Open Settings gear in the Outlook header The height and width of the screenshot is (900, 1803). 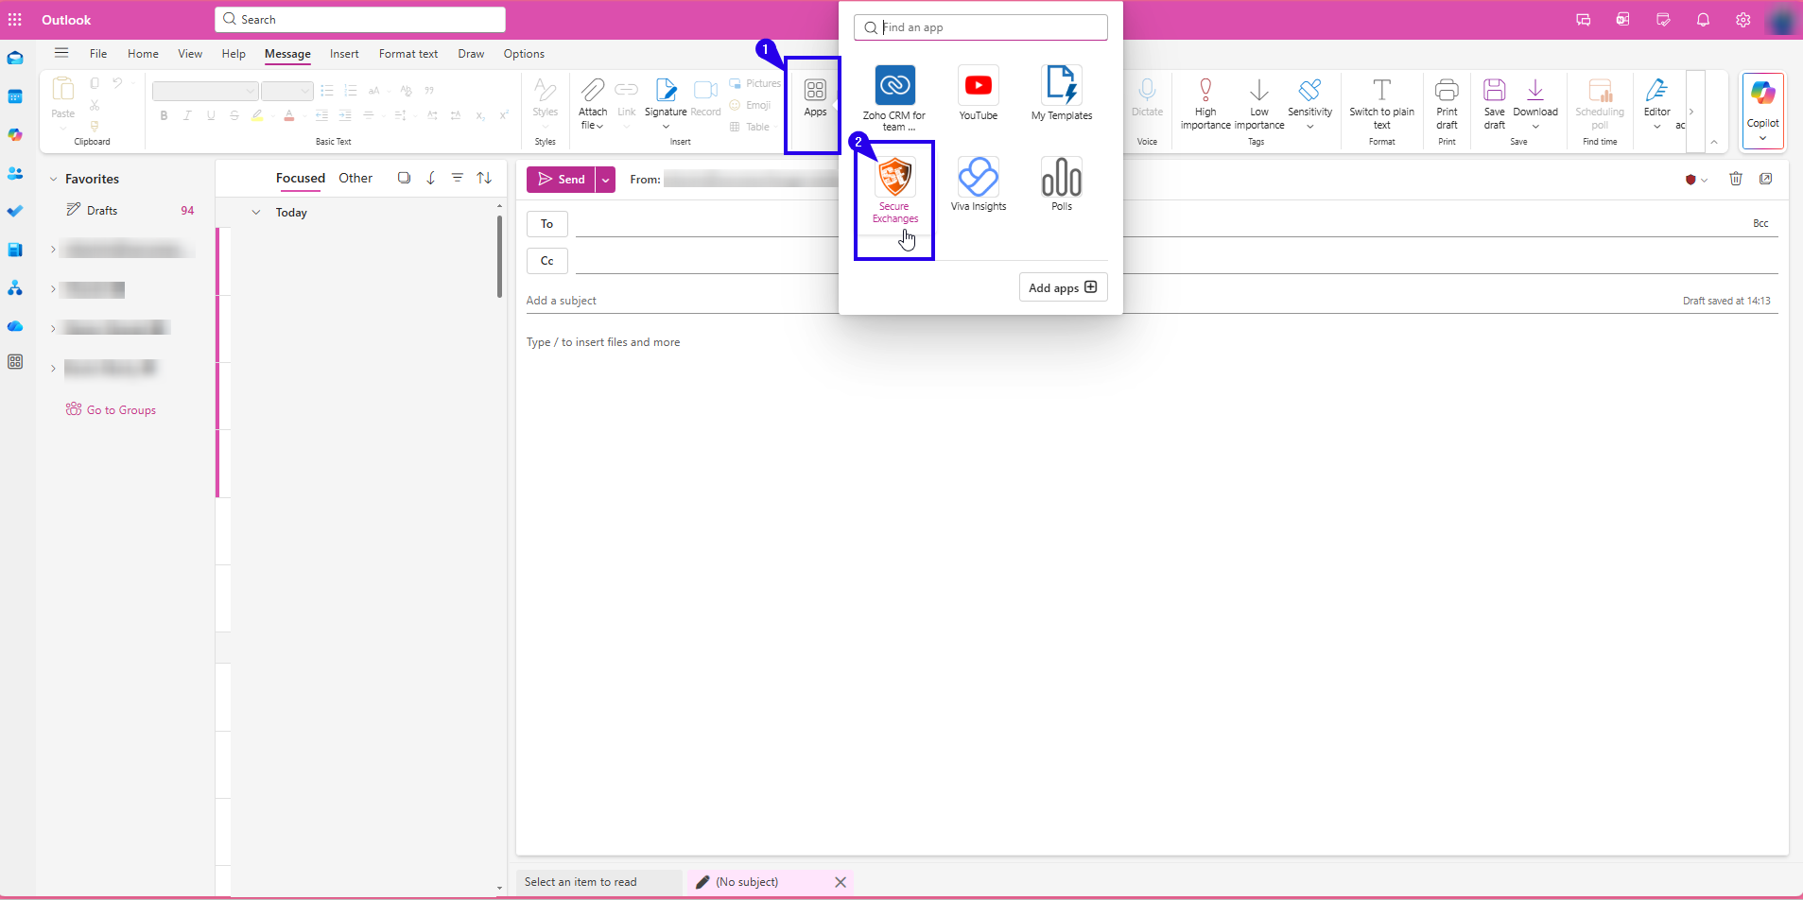1742,20
